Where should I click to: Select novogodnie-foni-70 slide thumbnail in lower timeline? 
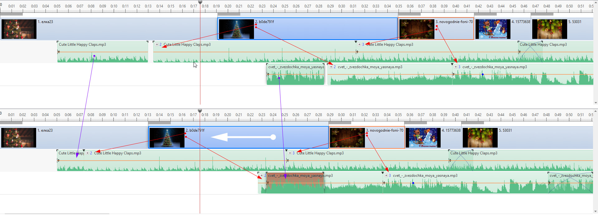347,138
